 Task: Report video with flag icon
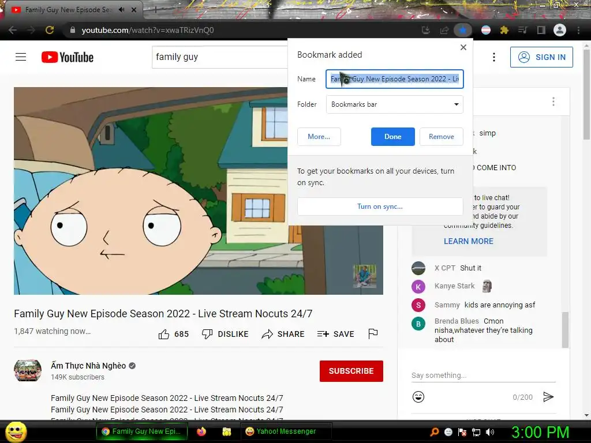(373, 334)
